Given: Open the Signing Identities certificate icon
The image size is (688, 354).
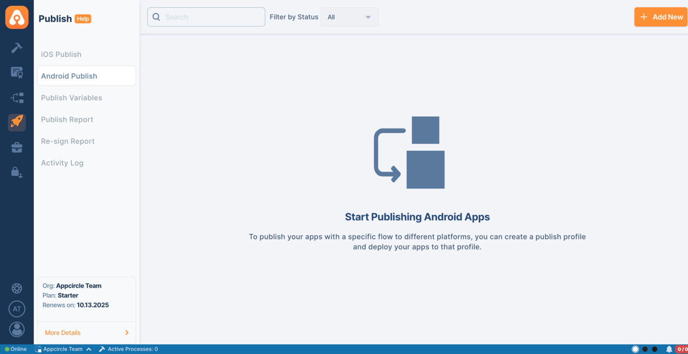Looking at the screenshot, I should pos(17,72).
